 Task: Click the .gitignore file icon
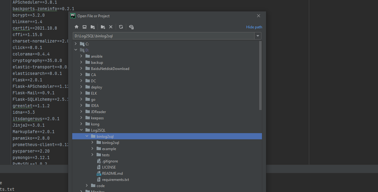tap(99, 161)
